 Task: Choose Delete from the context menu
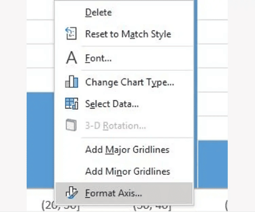99,12
